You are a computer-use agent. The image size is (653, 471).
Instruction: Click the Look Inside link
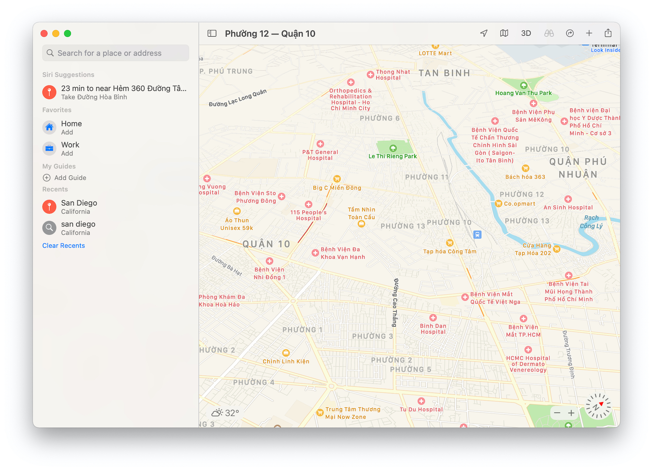[x=605, y=50]
